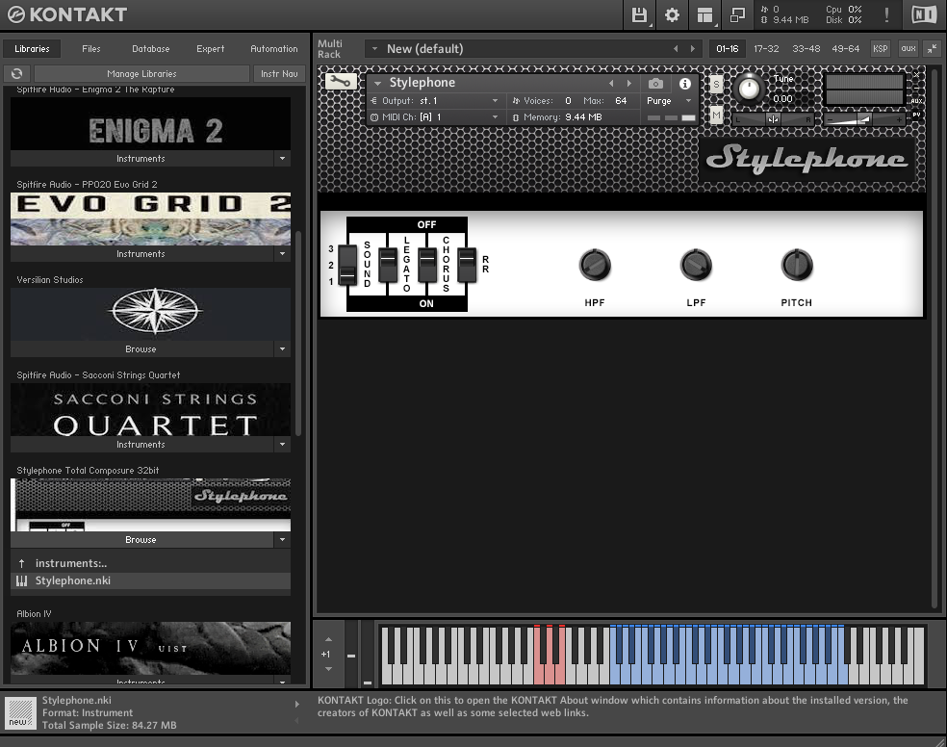Open the Evo Grid 2 Instruments dropdown arrow

[282, 254]
